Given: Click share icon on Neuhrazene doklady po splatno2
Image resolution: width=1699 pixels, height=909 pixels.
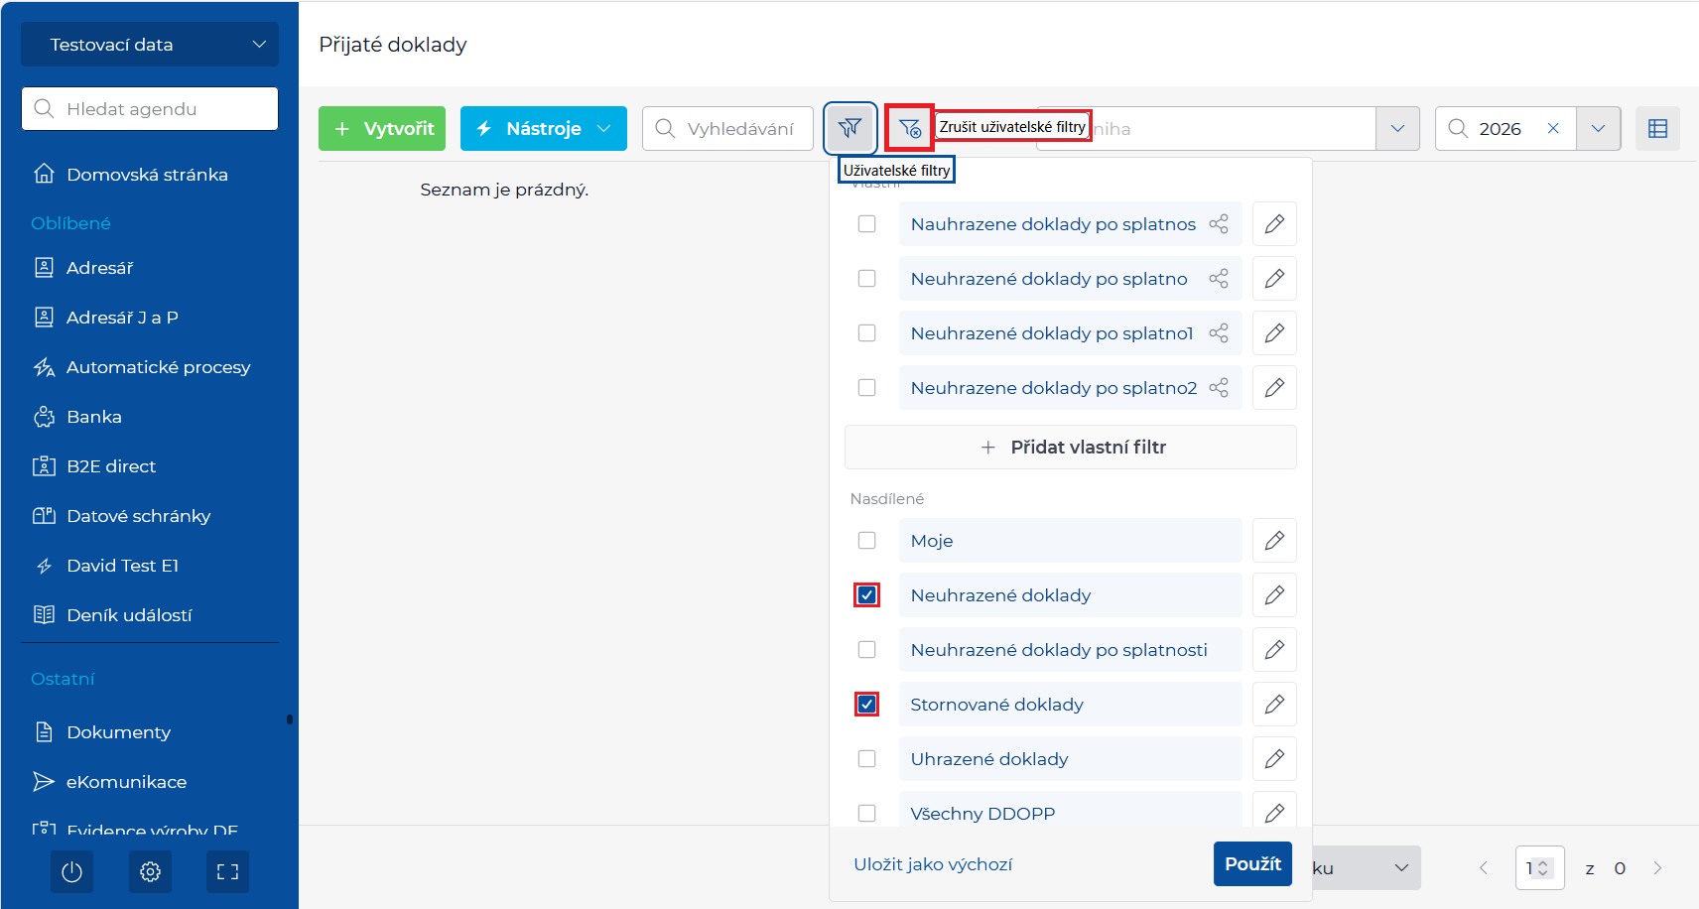Looking at the screenshot, I should (1219, 388).
